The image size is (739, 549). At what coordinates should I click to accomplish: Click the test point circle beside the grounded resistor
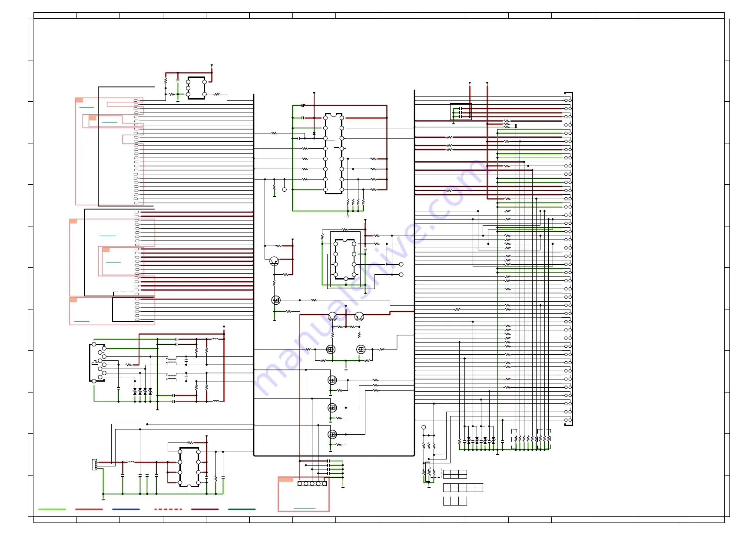coord(285,190)
